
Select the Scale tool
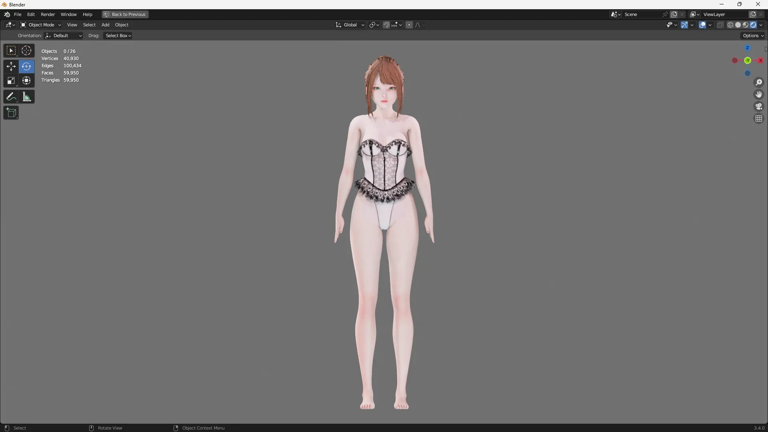(11, 80)
